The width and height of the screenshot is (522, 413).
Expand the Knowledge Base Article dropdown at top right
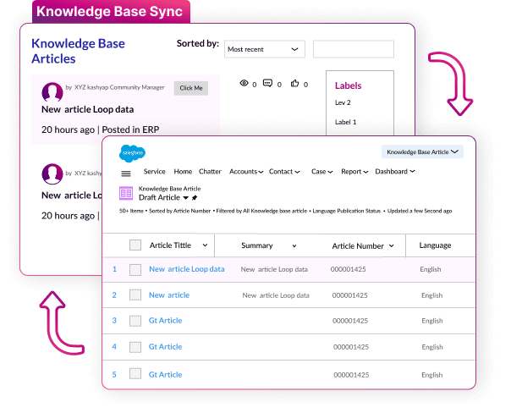point(421,152)
